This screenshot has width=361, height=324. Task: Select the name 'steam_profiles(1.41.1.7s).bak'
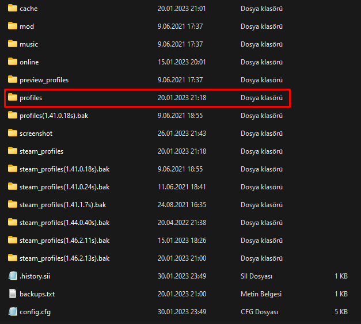click(63, 205)
